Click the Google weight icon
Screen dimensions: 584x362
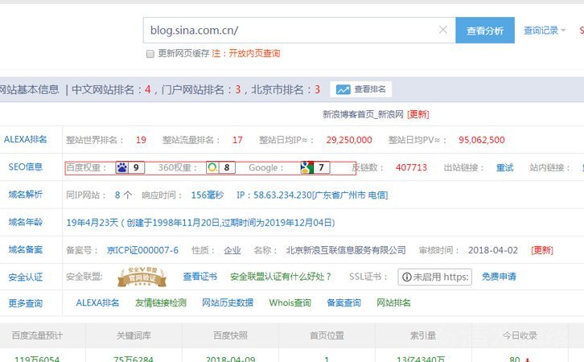307,167
